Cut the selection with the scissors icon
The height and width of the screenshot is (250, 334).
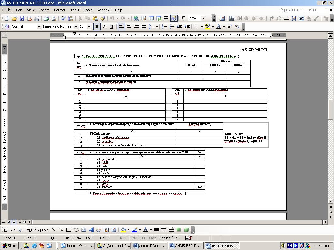(x=80, y=18)
